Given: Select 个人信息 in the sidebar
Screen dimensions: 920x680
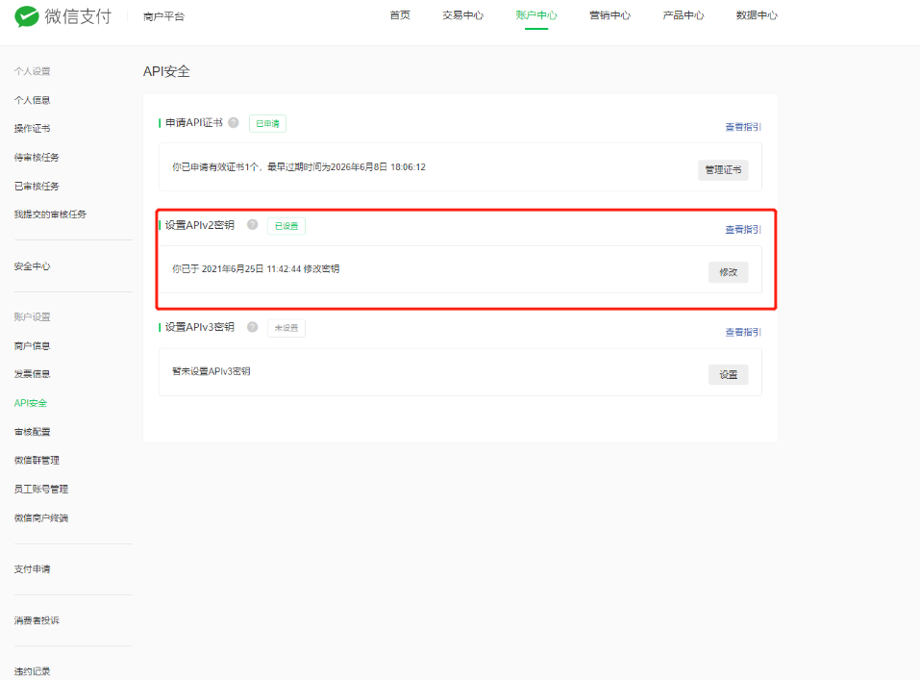Looking at the screenshot, I should coord(33,100).
